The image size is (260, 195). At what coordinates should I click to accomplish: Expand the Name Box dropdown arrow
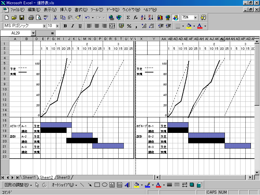coord(33,33)
